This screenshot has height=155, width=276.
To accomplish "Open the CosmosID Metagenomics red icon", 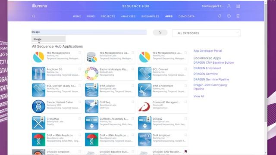I will (x=144, y=106).
